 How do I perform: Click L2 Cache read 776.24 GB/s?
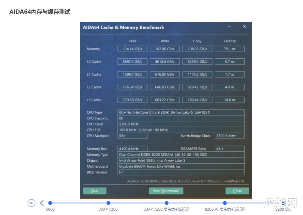pyautogui.click(x=132, y=87)
